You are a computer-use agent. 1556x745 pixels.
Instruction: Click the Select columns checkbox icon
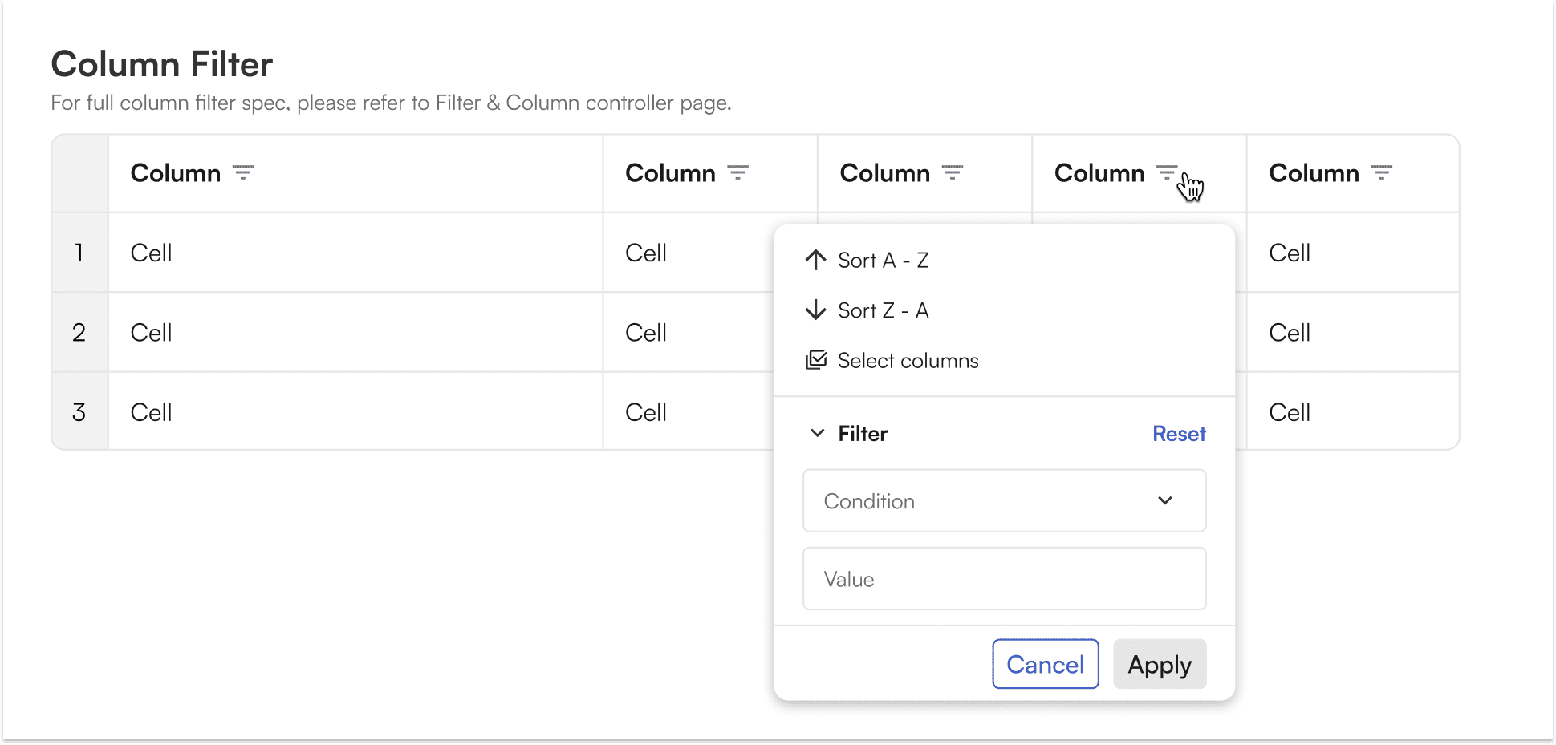(x=816, y=360)
